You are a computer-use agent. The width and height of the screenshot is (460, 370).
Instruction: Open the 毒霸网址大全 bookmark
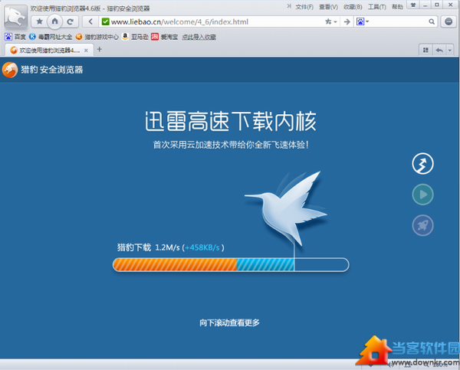point(51,37)
